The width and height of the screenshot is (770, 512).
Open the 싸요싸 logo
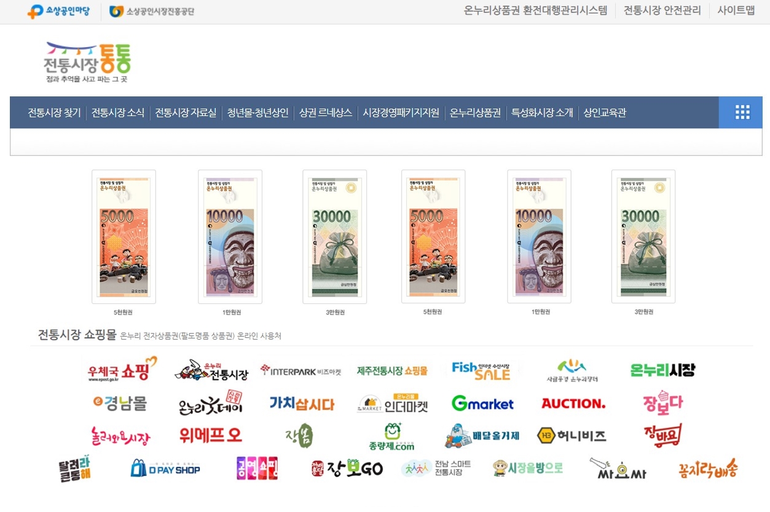tap(618, 469)
